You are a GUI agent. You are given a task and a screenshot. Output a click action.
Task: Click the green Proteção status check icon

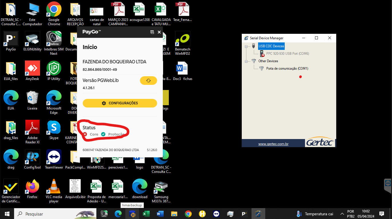[103, 134]
